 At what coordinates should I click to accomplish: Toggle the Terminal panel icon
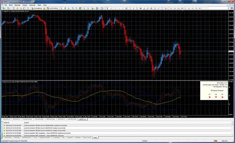[x=24, y=8]
